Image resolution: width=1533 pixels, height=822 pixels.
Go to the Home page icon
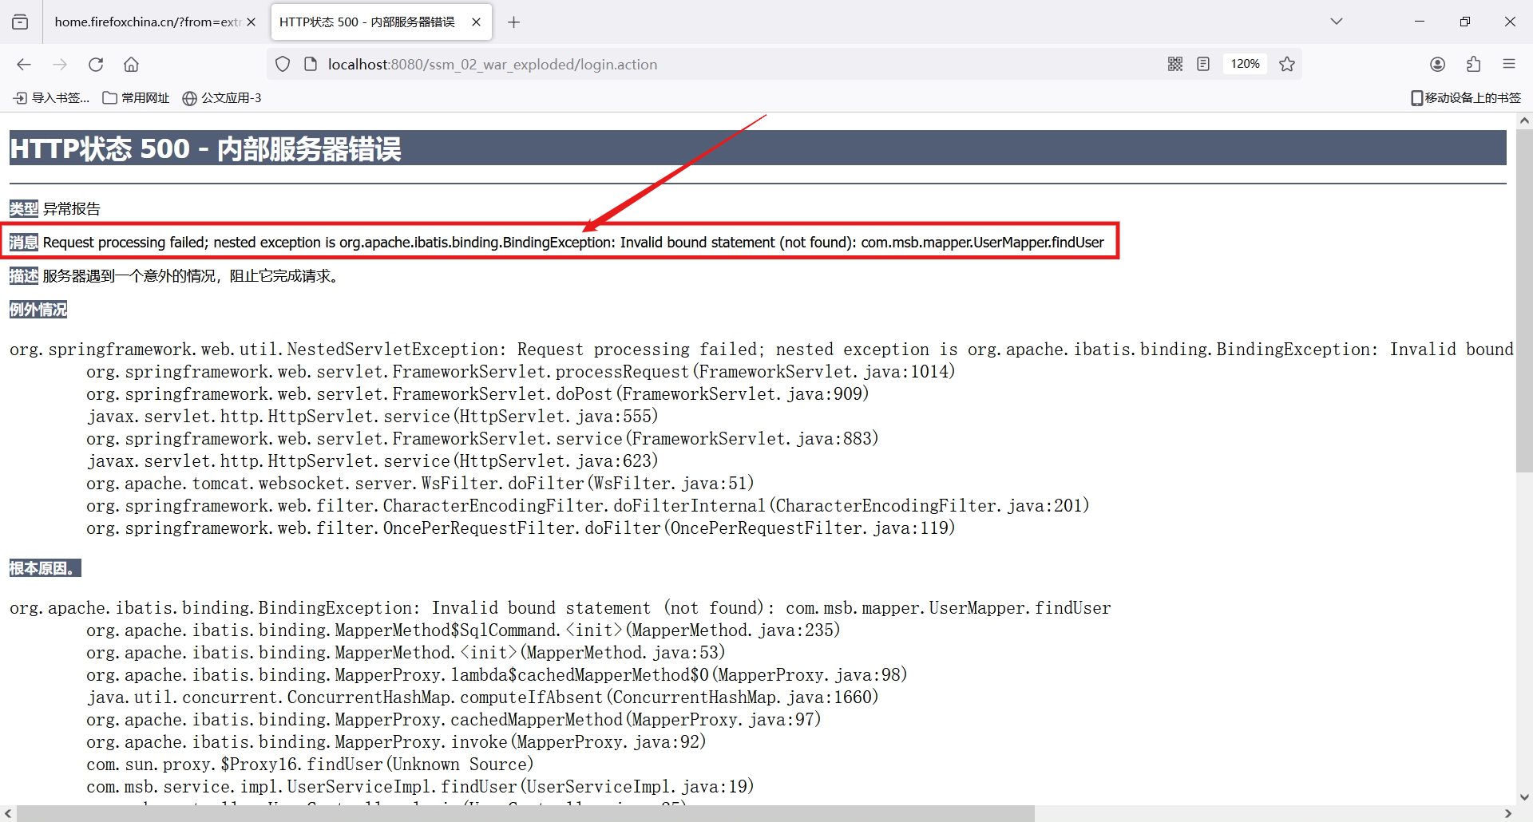[131, 65]
